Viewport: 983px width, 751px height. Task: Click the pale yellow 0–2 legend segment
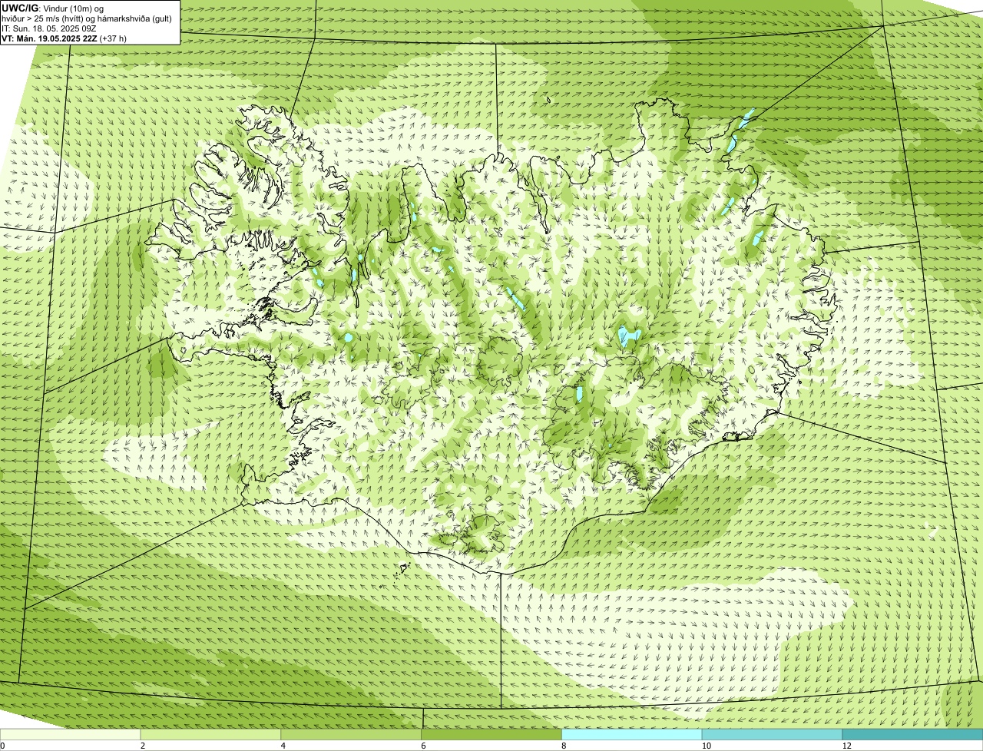tap(71, 734)
